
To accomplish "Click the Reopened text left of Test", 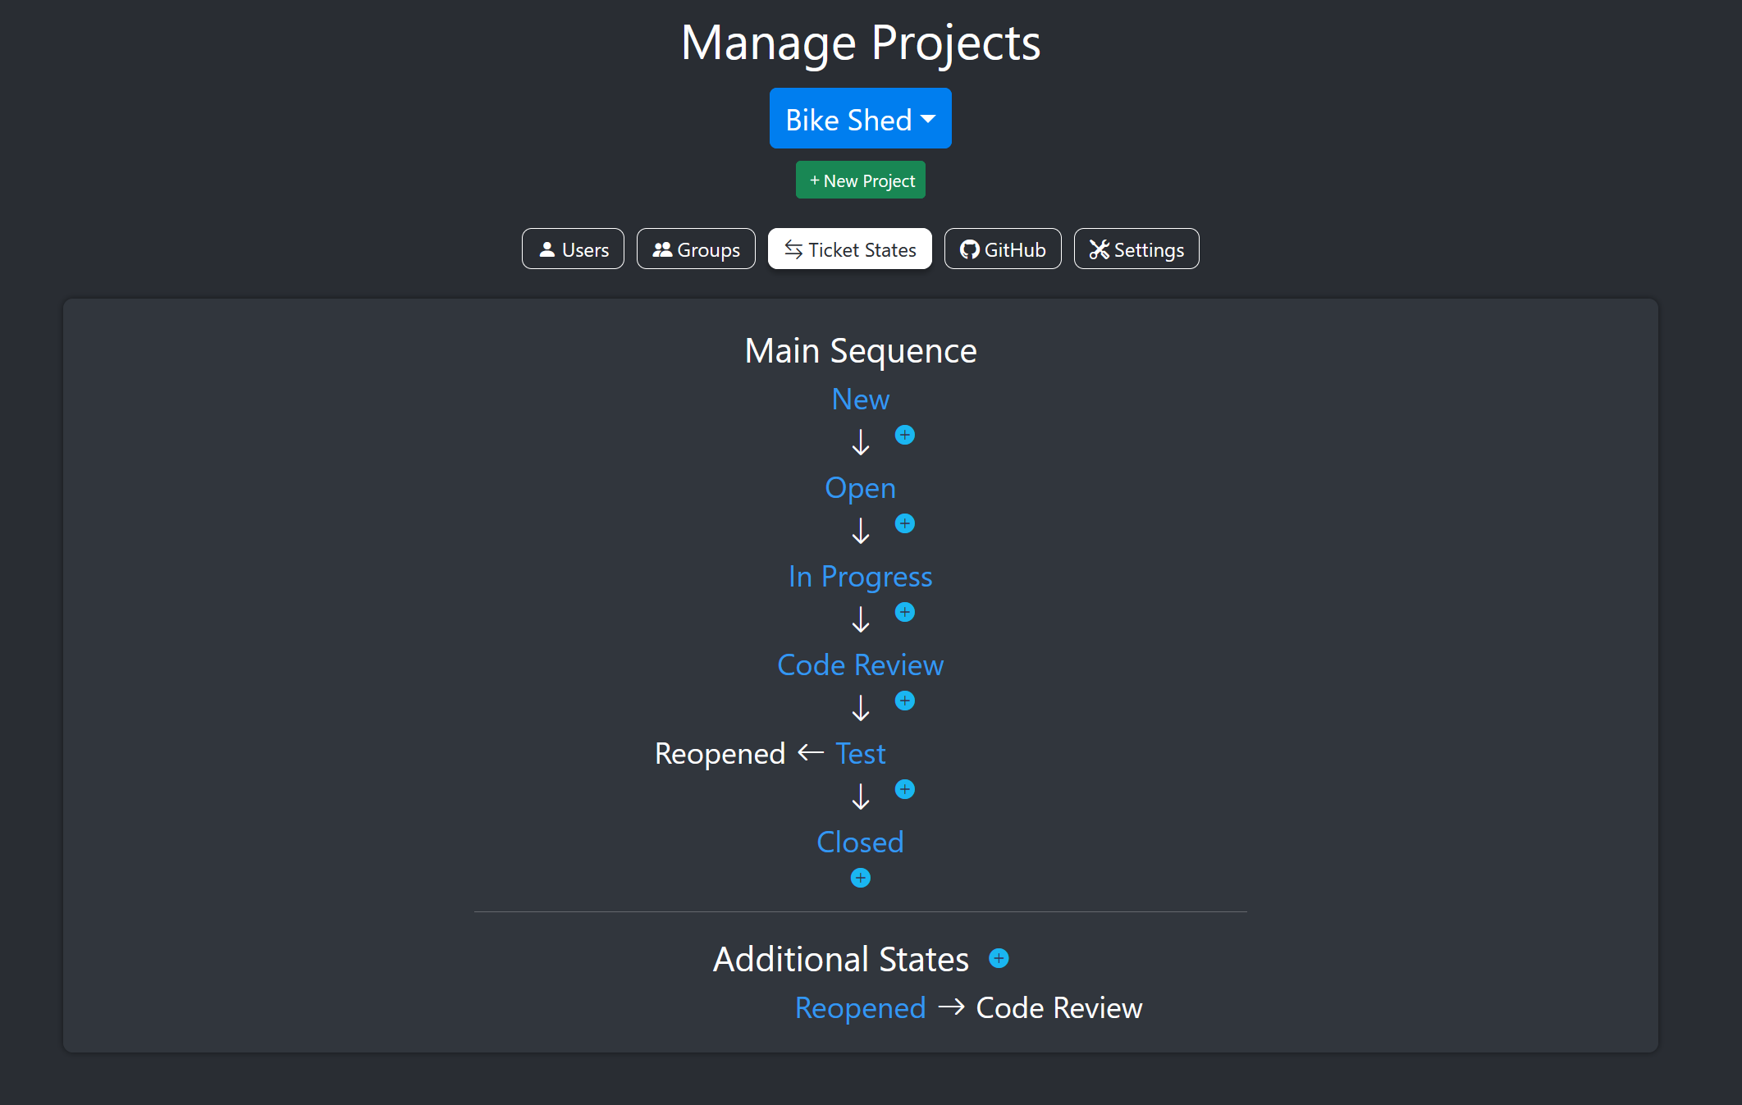I will click(x=720, y=754).
